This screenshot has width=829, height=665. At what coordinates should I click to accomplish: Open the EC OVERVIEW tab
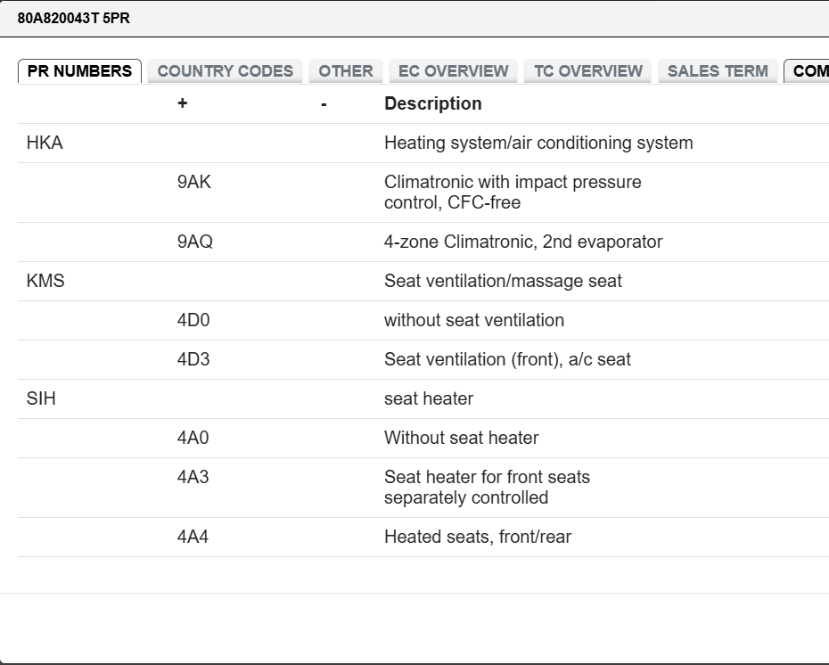[x=453, y=71]
